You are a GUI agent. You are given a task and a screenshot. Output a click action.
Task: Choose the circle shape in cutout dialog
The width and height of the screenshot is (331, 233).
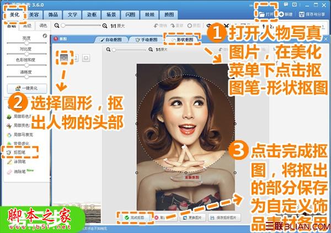64,57
